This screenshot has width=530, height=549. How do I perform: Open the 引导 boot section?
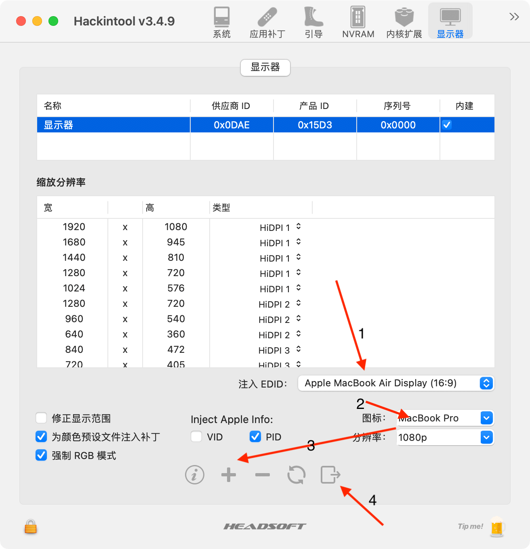(x=313, y=23)
